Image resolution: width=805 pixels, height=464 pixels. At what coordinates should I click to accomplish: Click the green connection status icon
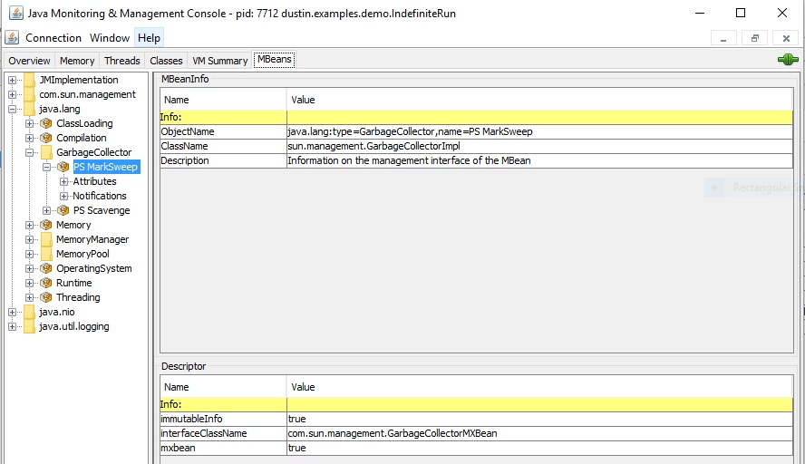[788, 60]
